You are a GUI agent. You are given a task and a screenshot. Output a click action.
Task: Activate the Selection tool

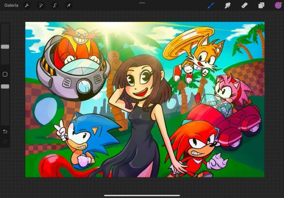pos(55,5)
